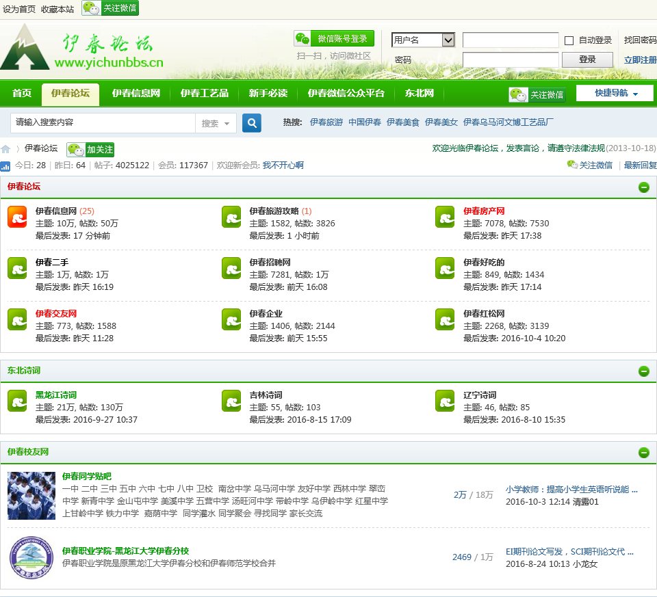The width and height of the screenshot is (657, 597).
Task: Click hot search link 中国伊春
Action: tap(365, 122)
